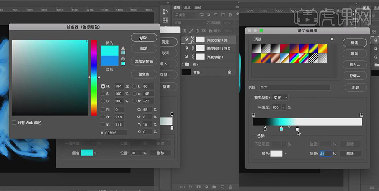
Task: Select the H hue radio button
Action: (103, 86)
